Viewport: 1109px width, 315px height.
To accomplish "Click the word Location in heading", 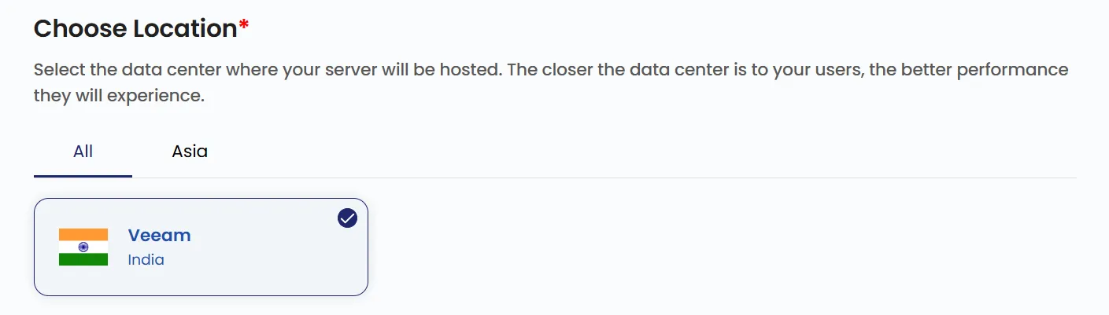I will 185,28.
